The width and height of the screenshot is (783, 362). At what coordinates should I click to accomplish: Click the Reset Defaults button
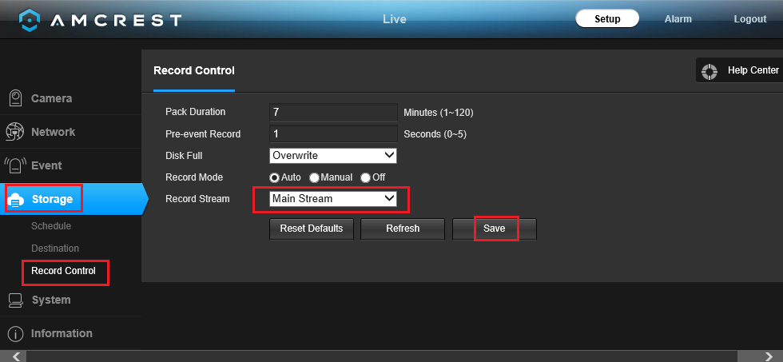pos(312,229)
